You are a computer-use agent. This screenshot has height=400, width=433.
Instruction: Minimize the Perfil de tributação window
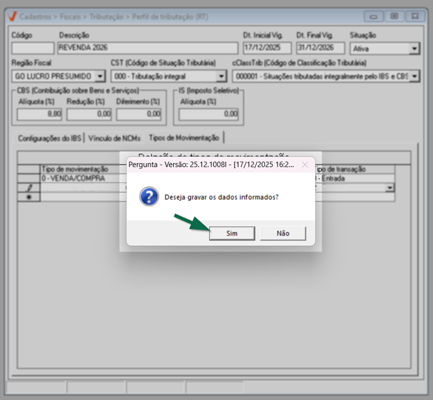[x=374, y=17]
